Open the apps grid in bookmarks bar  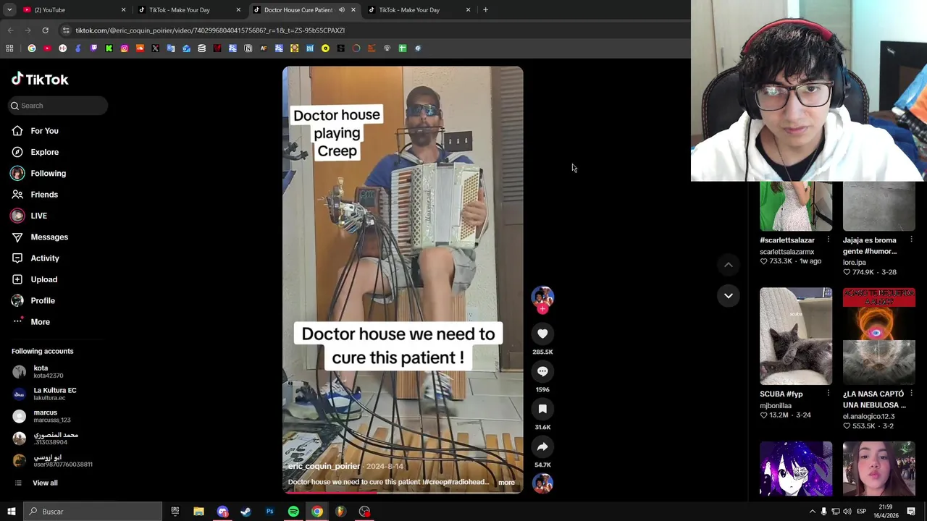pos(9,48)
